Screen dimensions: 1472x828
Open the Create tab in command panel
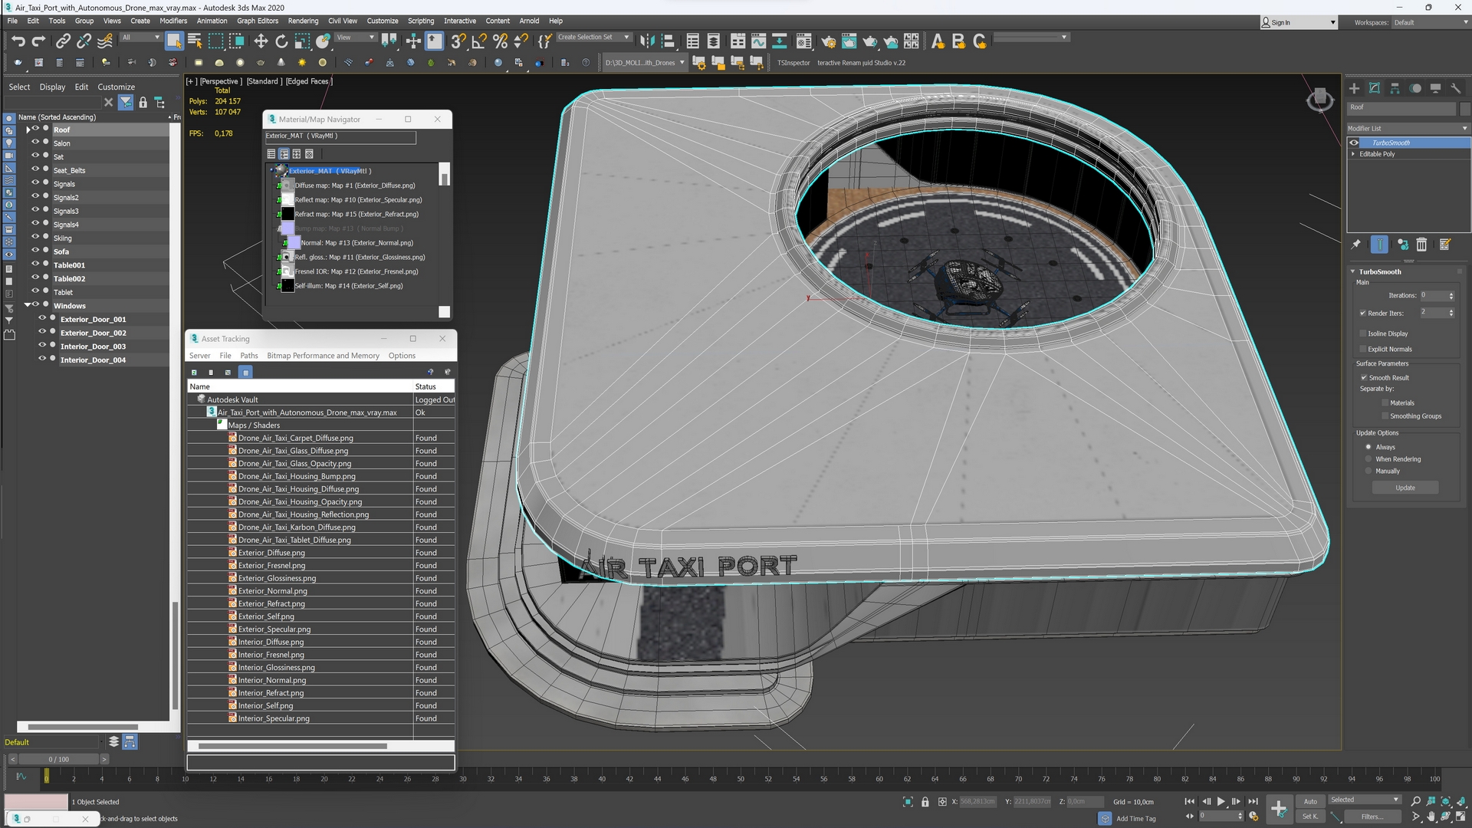1354,88
